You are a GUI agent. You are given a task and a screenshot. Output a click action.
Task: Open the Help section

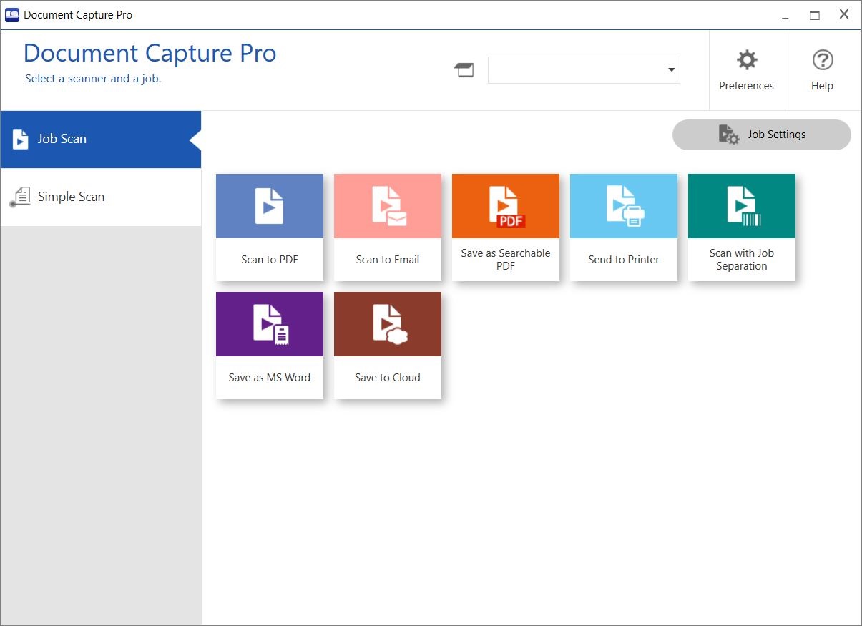821,69
